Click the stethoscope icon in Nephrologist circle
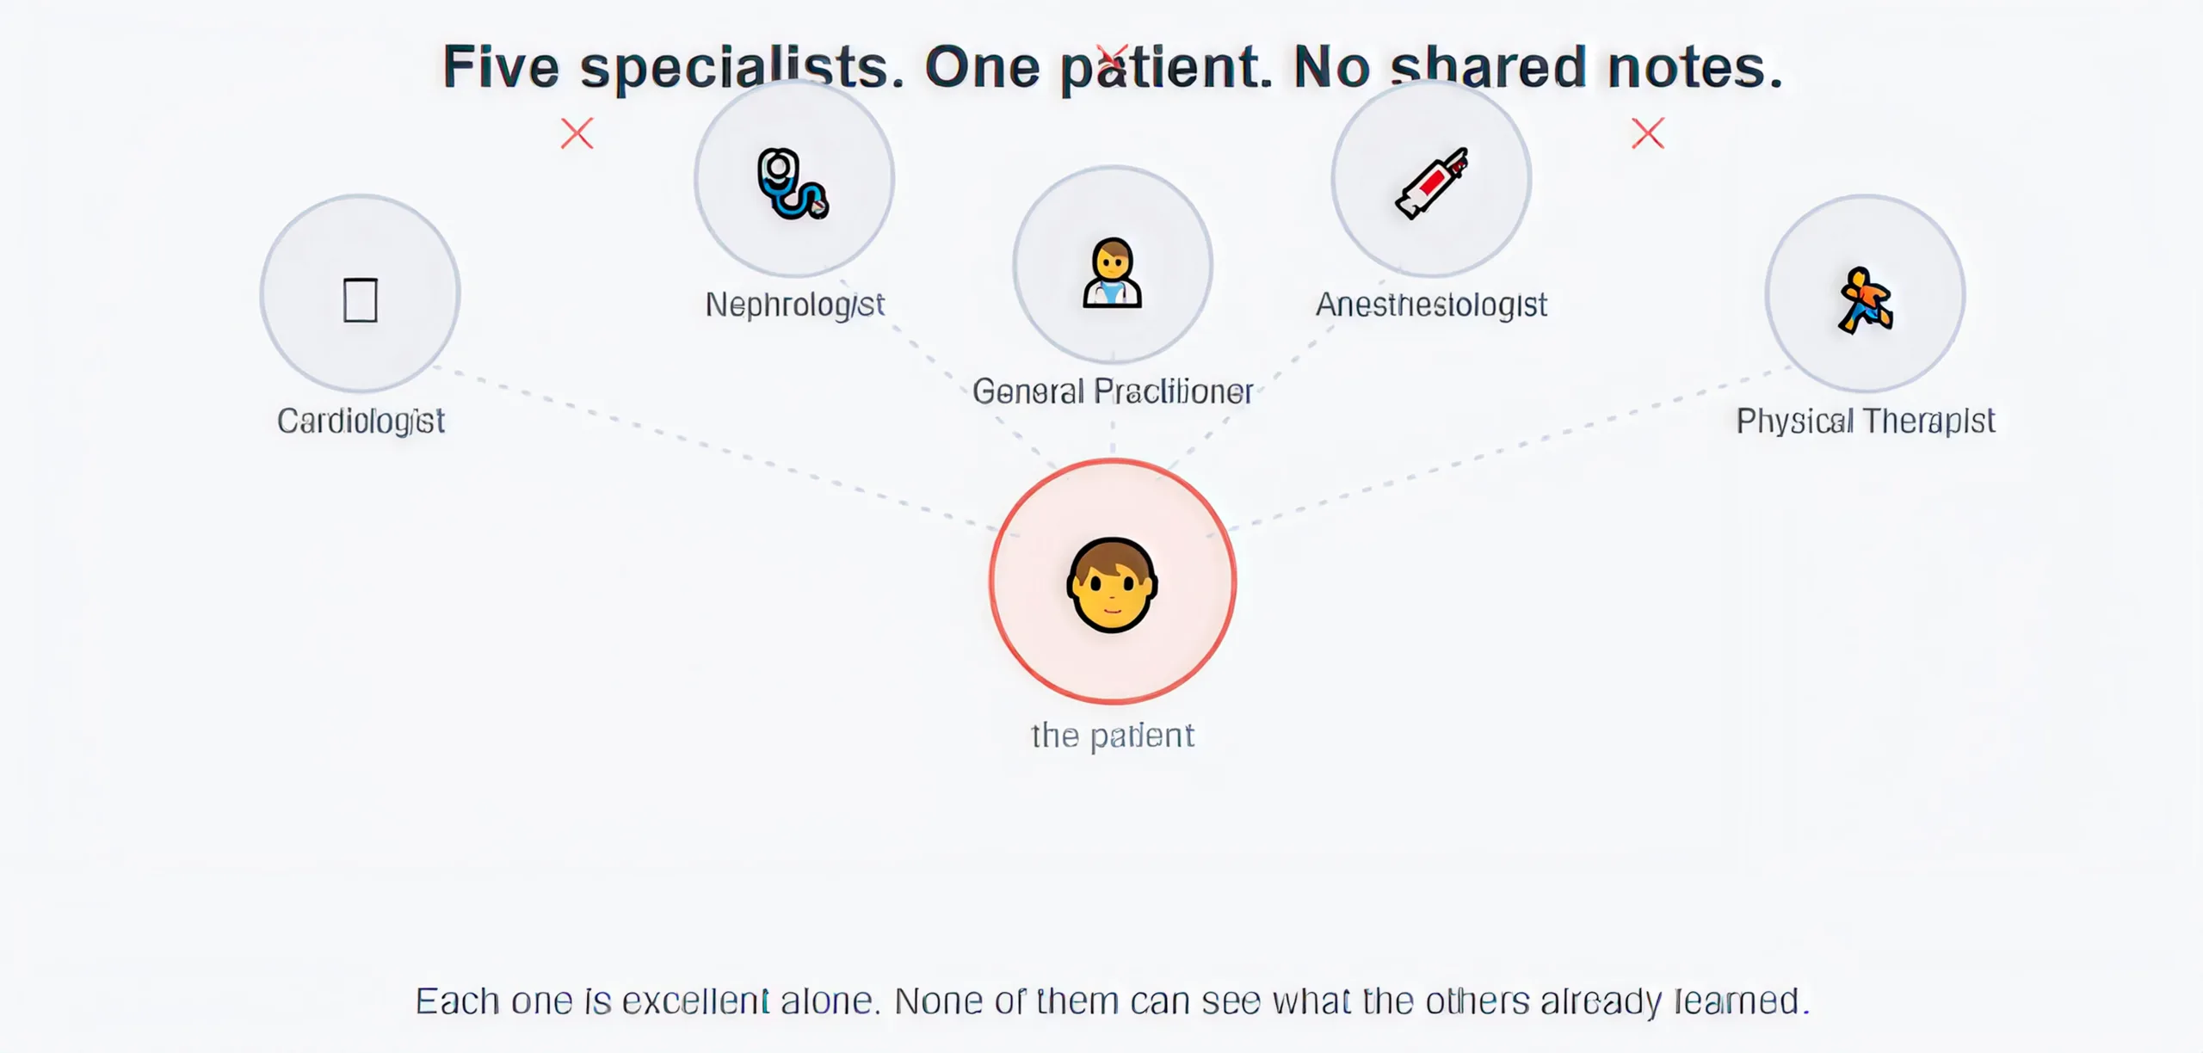The width and height of the screenshot is (2203, 1053). click(x=793, y=183)
